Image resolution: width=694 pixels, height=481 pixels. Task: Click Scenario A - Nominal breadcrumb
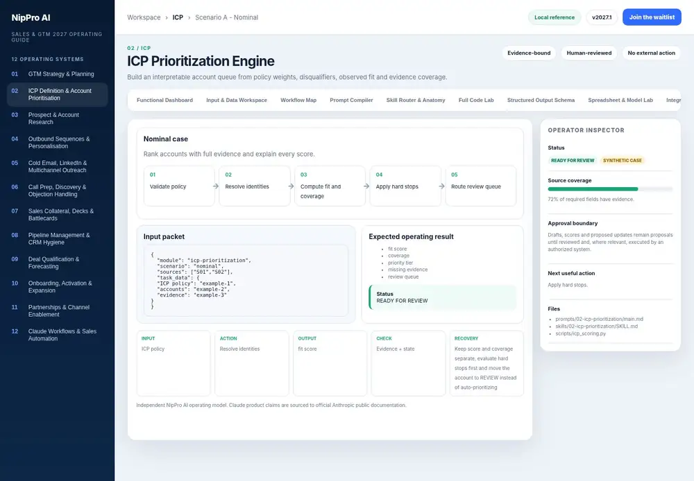tap(227, 17)
